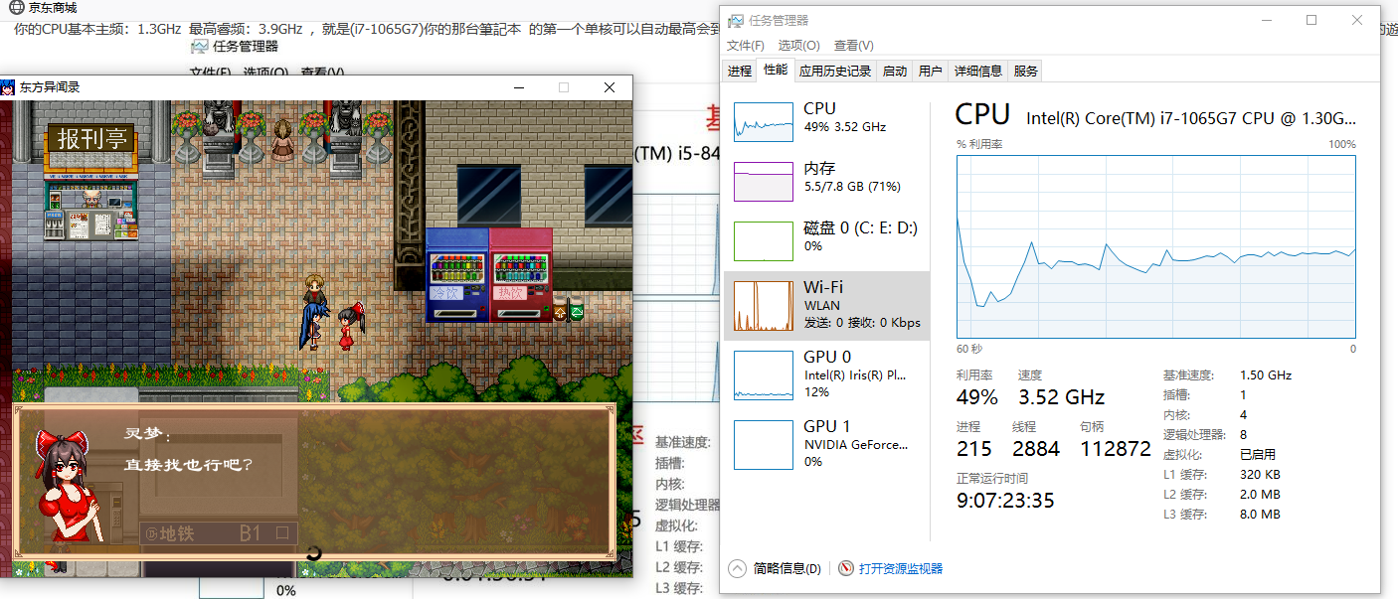This screenshot has height=599, width=1398.
Task: Open the 选项(O) menu
Action: pos(799,46)
